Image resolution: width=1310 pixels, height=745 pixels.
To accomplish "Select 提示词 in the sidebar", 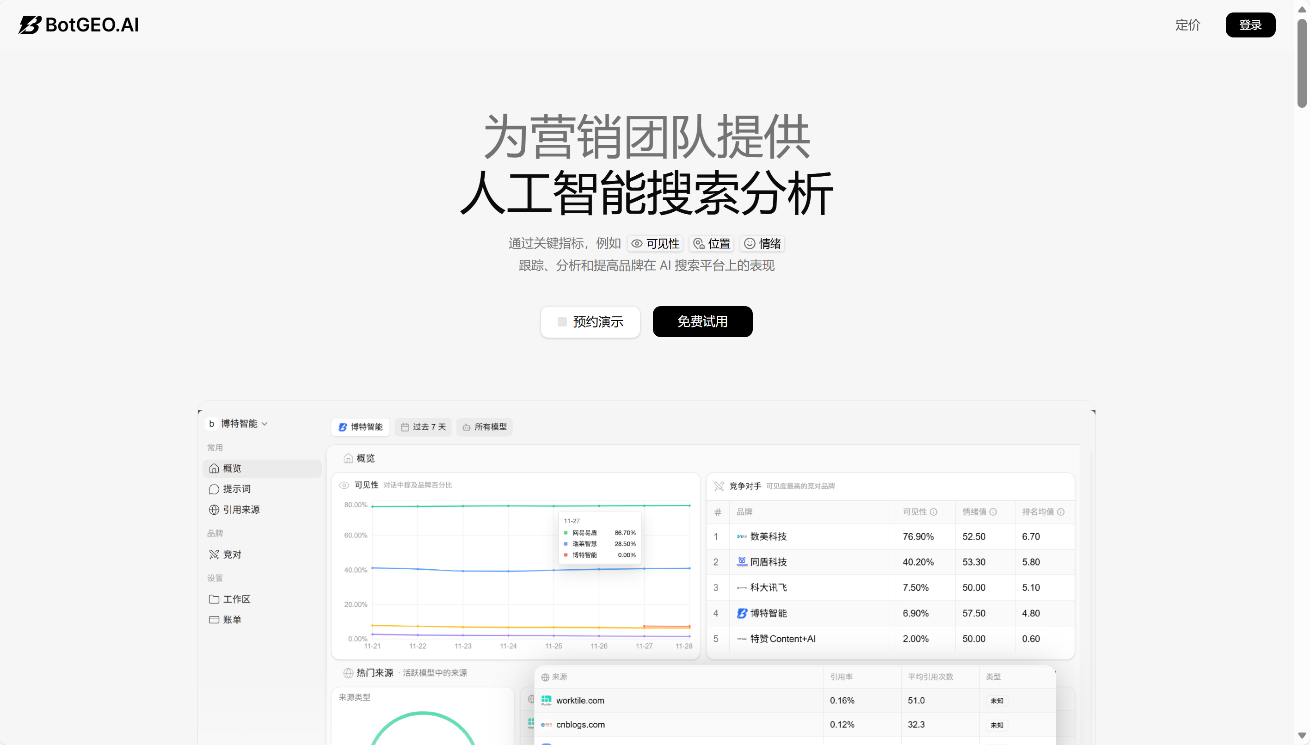I will (236, 489).
